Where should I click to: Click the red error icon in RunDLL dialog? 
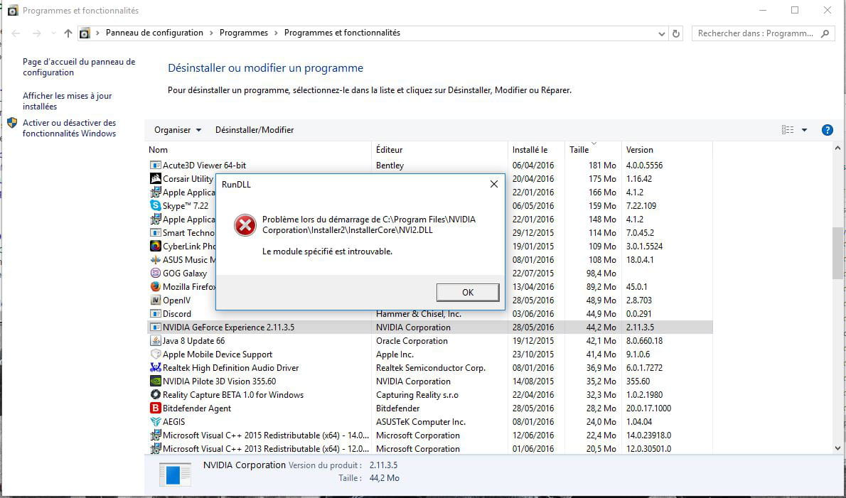[x=245, y=225]
